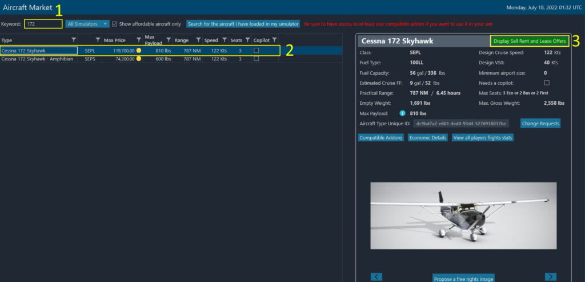Image resolution: width=585 pixels, height=282 pixels.
Task: Click the Keyword search field
Action: click(43, 24)
